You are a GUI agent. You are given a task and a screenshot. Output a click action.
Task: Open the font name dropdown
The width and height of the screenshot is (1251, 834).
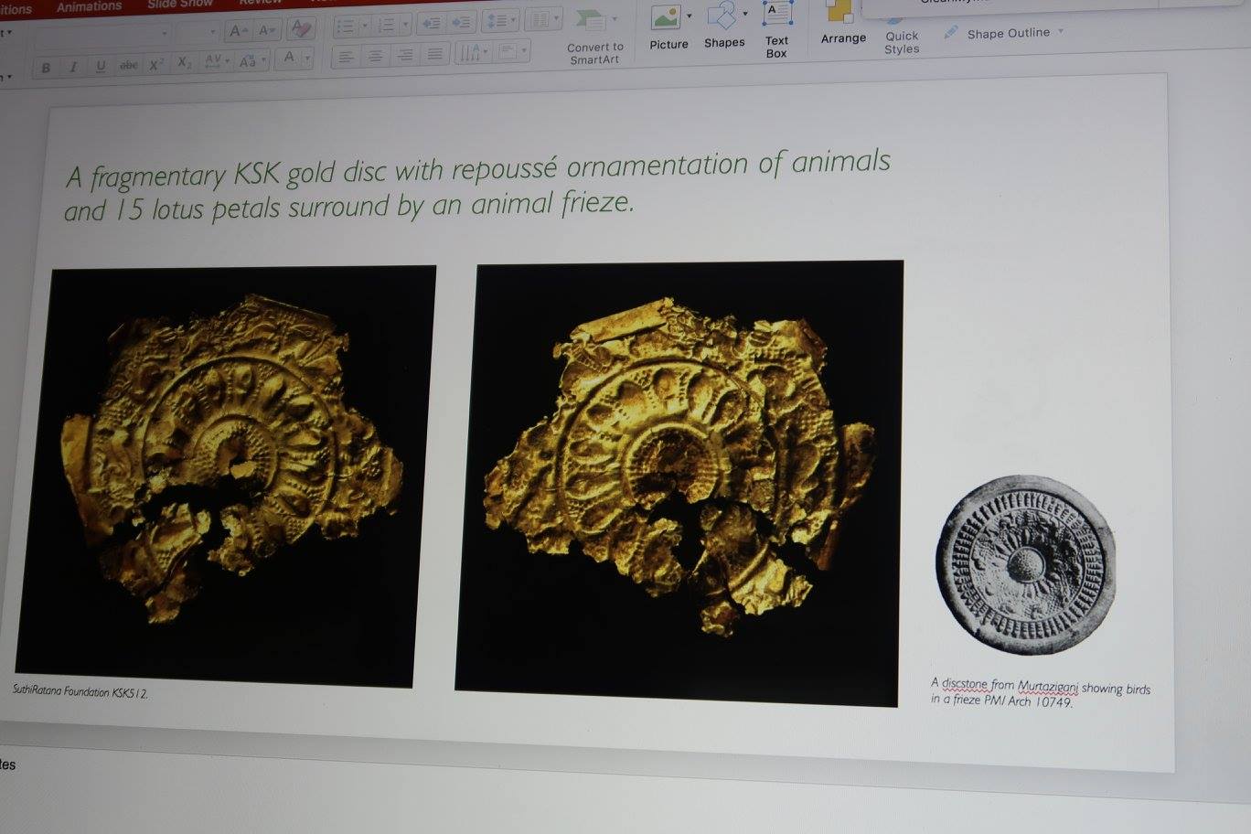pos(166,34)
